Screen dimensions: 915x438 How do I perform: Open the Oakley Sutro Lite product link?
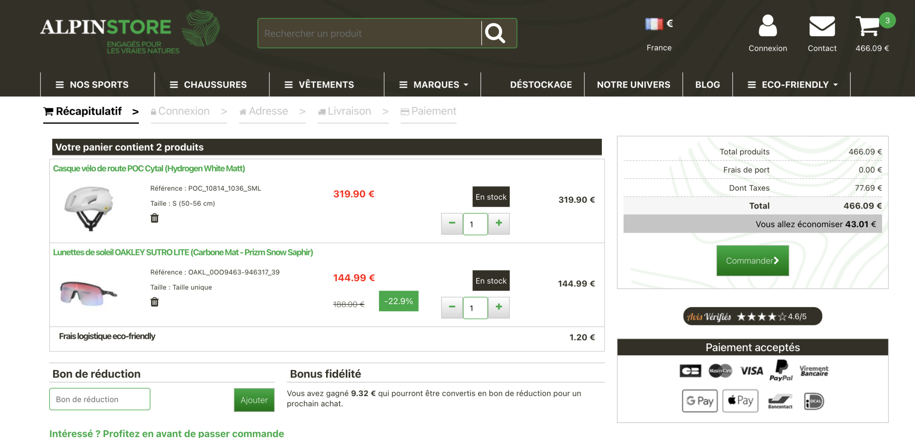(183, 252)
